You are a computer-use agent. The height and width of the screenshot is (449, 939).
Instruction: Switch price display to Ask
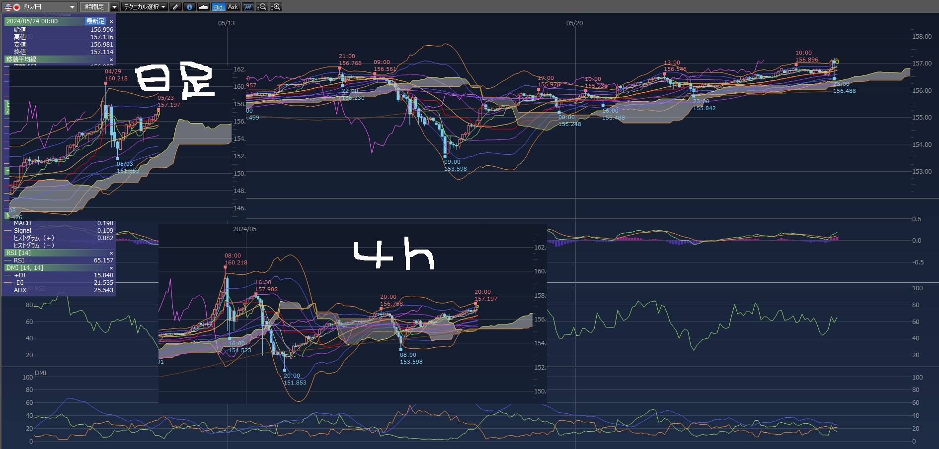(x=233, y=7)
